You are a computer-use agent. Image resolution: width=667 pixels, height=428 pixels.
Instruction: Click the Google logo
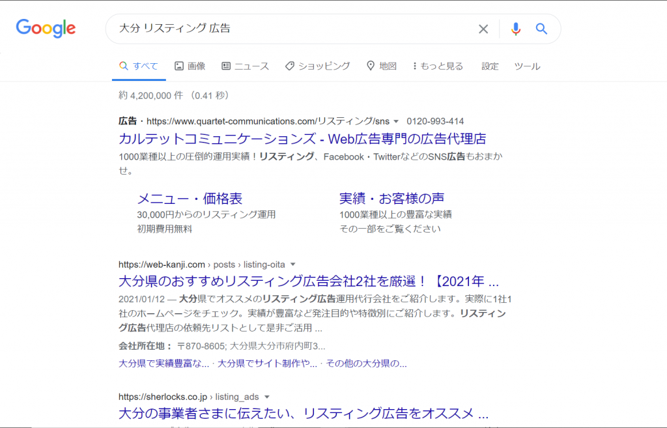coord(46,29)
